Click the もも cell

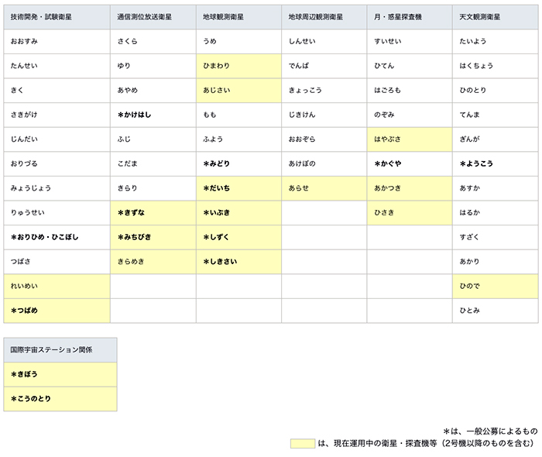(x=238, y=115)
